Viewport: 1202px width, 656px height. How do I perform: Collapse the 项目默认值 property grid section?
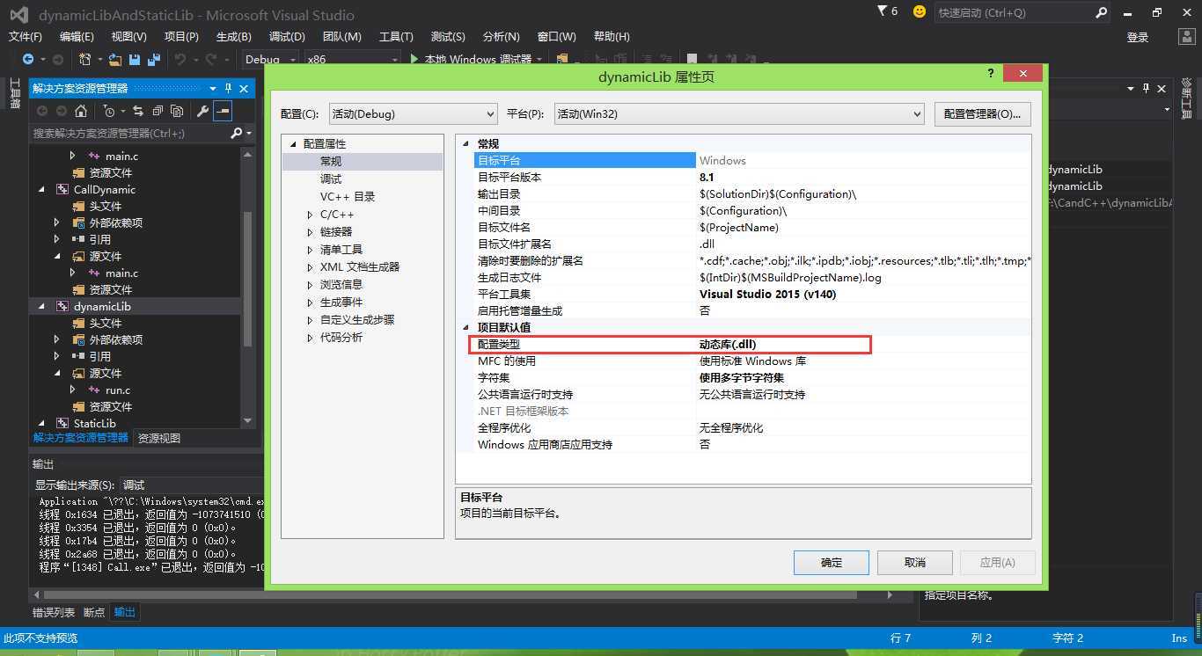(466, 327)
